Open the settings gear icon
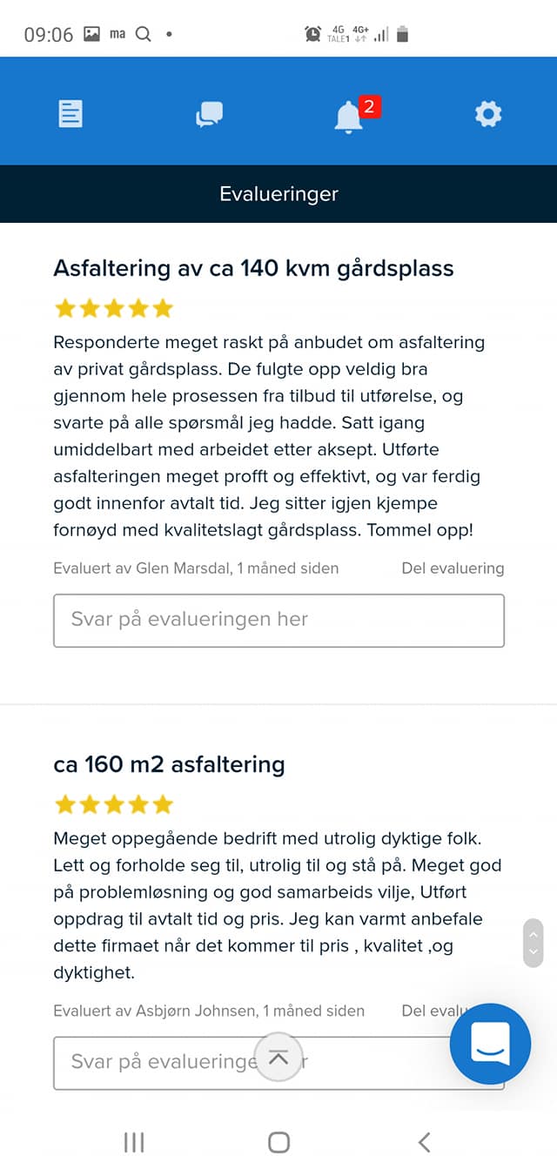 (488, 114)
